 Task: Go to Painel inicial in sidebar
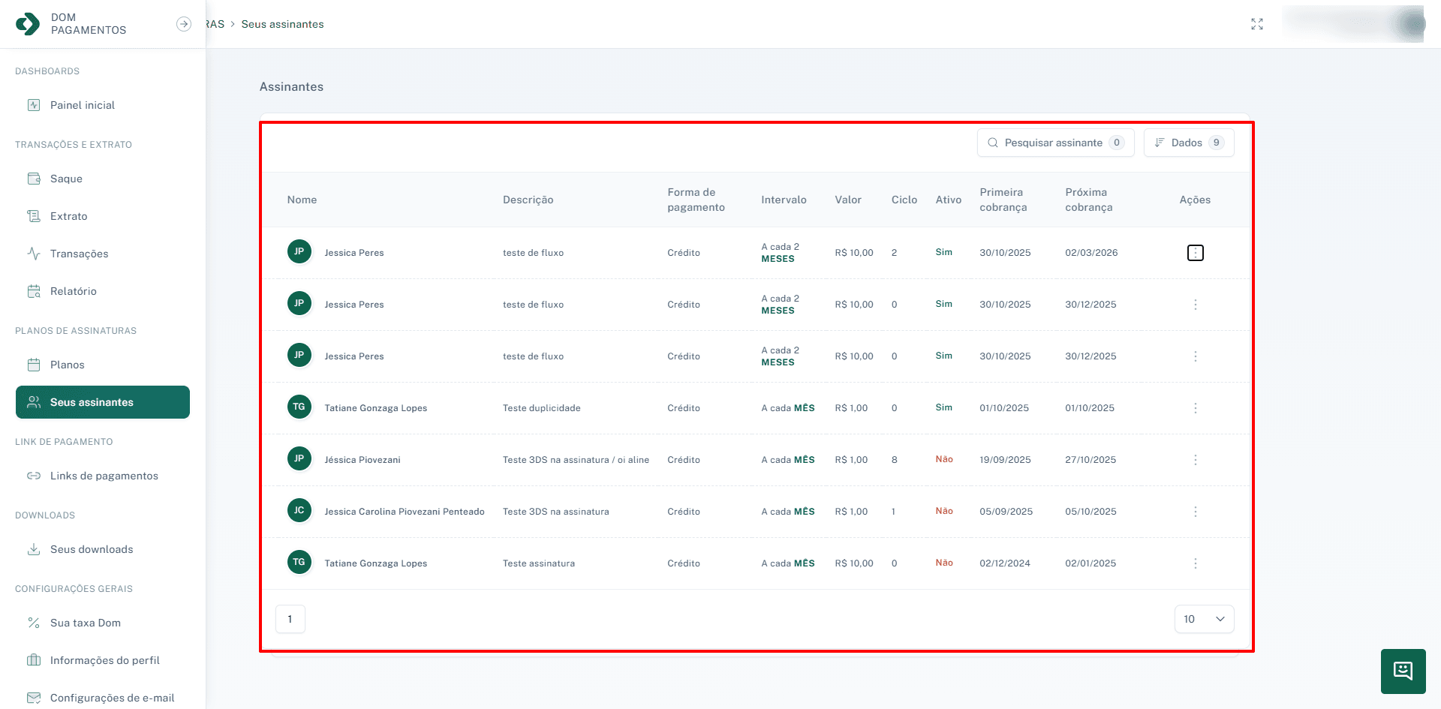[83, 105]
